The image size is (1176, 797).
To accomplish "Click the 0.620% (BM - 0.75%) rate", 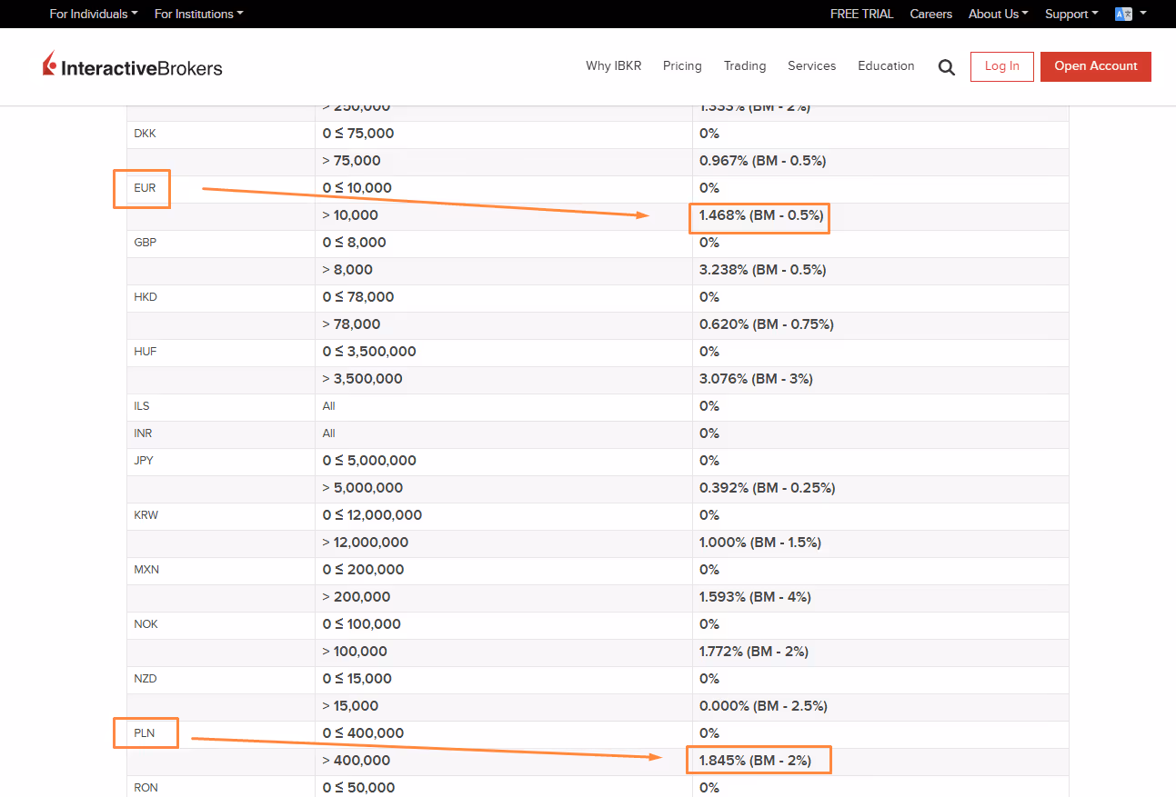I will [767, 324].
